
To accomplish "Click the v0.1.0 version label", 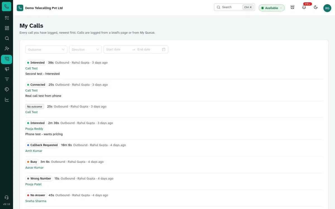I will [6, 204].
